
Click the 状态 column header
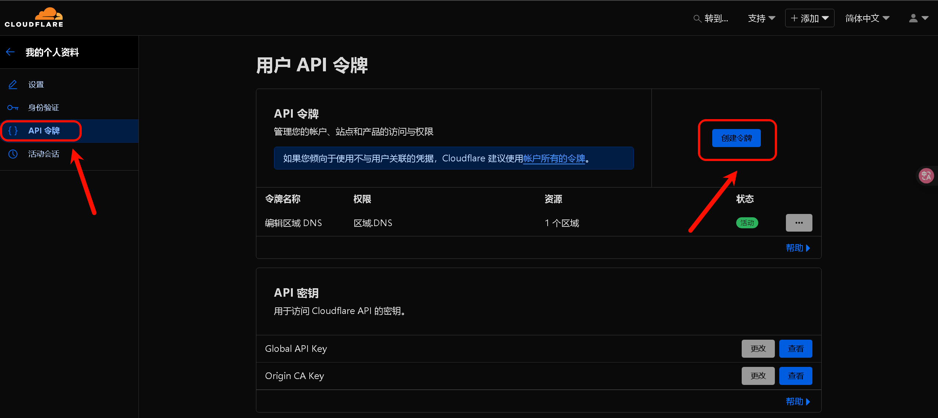[x=745, y=199]
